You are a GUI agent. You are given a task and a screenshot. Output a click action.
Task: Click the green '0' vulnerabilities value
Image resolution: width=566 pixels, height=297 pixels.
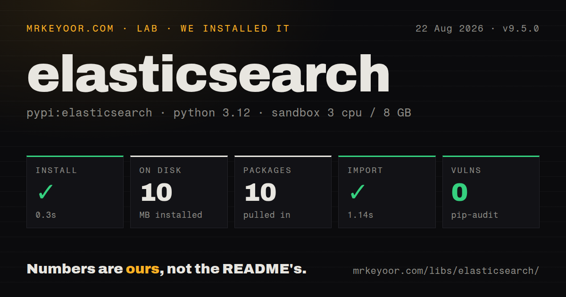pyautogui.click(x=459, y=192)
